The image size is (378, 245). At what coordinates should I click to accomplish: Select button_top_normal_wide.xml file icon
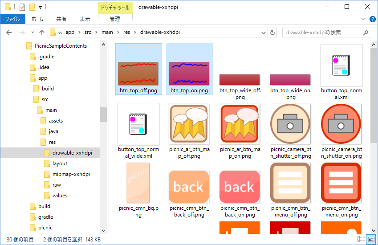138,124
